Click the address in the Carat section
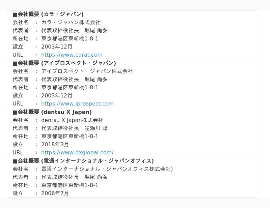 tap(70, 38)
